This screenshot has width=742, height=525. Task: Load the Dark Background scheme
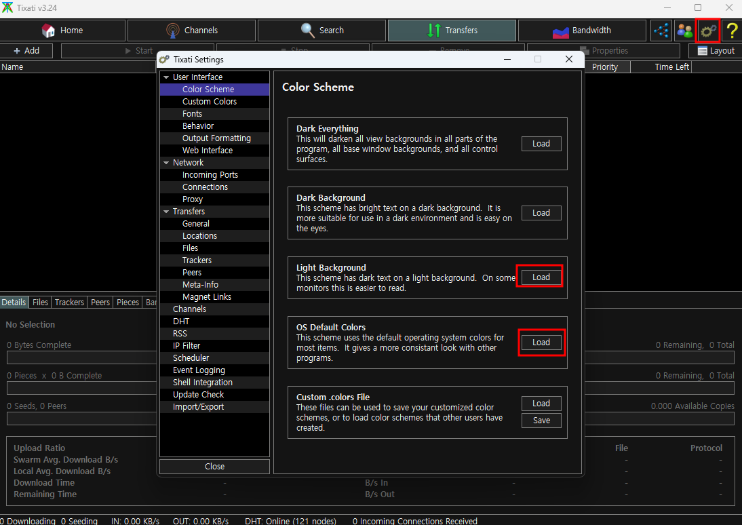pyautogui.click(x=541, y=213)
